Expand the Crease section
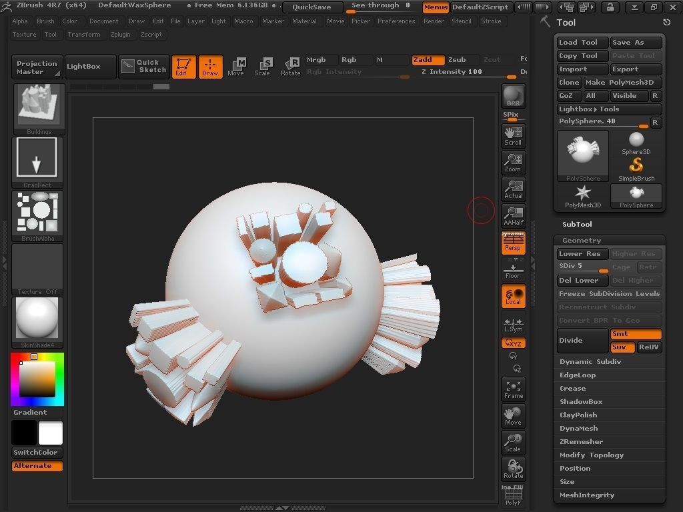This screenshot has width=683, height=512. pyautogui.click(x=572, y=389)
